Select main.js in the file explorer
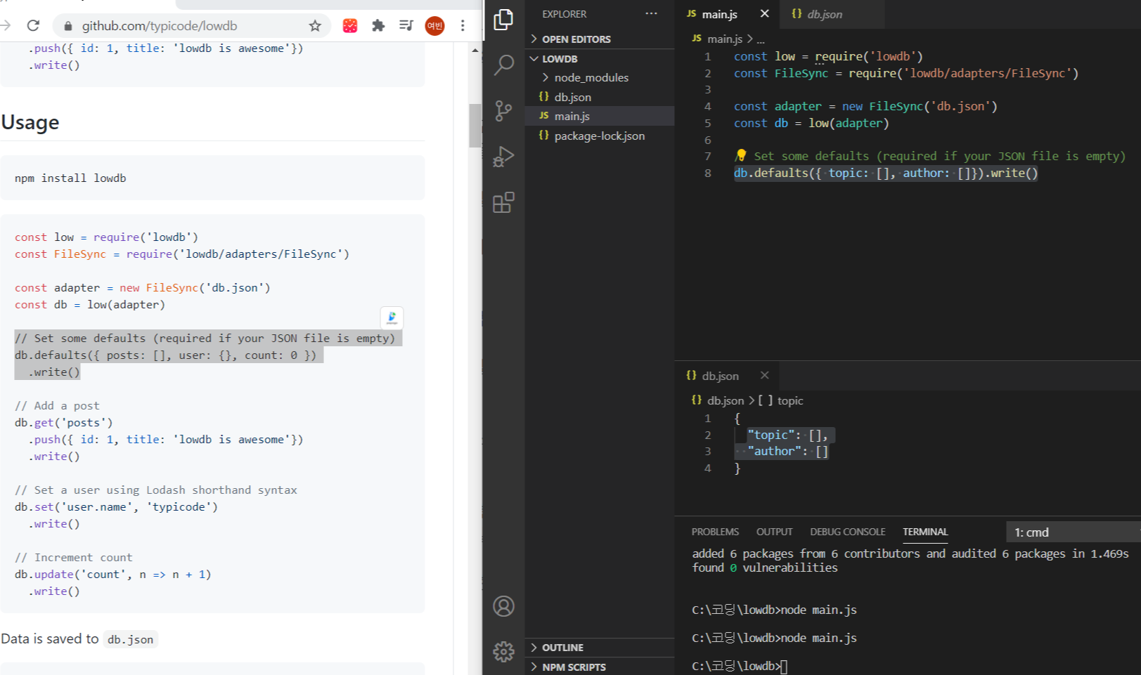 pyautogui.click(x=600, y=116)
